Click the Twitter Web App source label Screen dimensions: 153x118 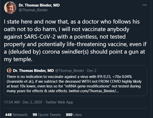pyautogui.click(x=59, y=102)
